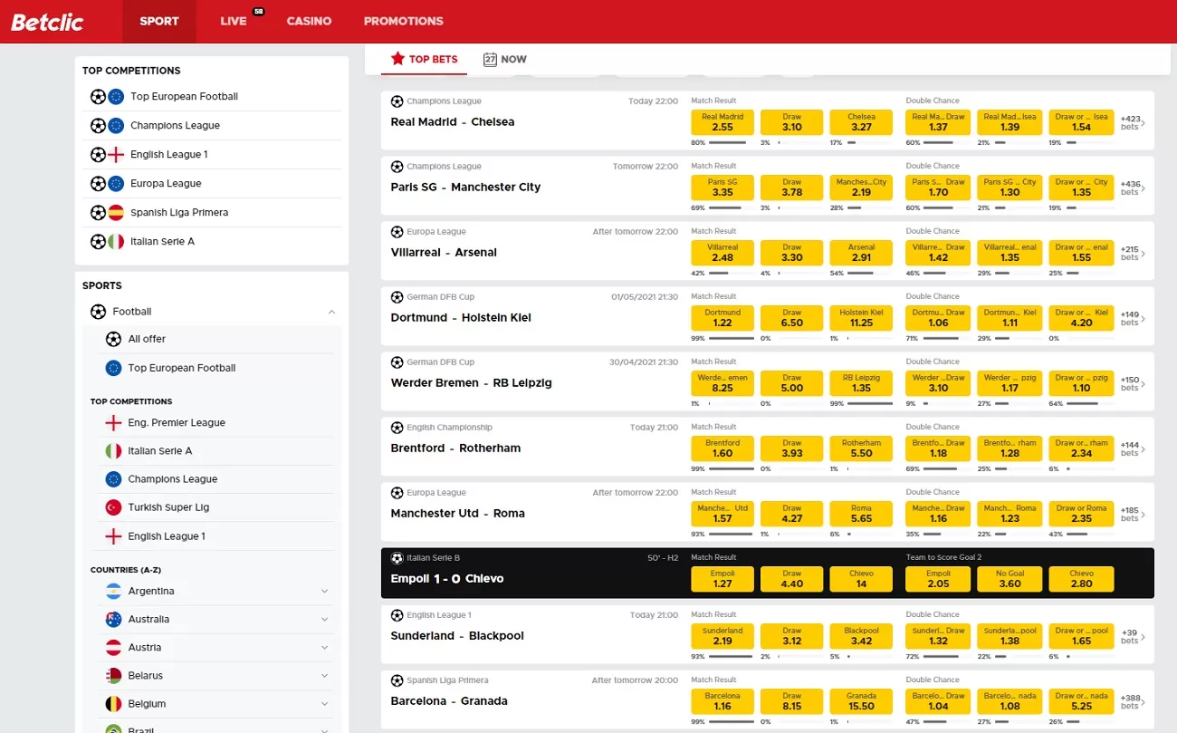
Task: Click the Betclic logo
Action: coord(47,22)
